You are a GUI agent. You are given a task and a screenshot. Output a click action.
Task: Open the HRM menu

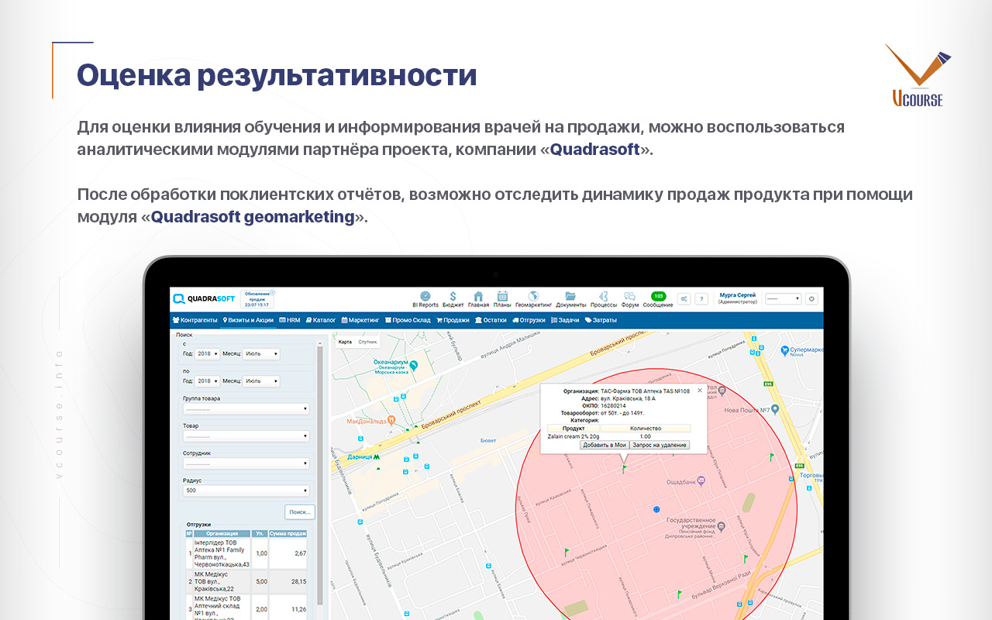(x=290, y=320)
